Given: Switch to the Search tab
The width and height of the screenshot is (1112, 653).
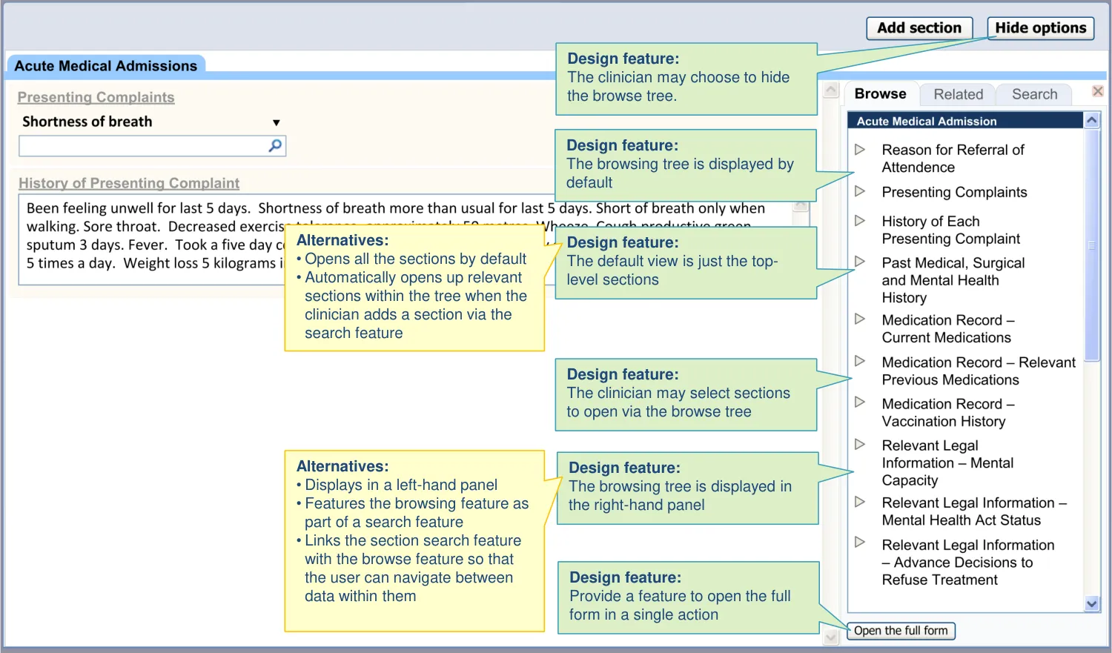Looking at the screenshot, I should pos(1034,94).
